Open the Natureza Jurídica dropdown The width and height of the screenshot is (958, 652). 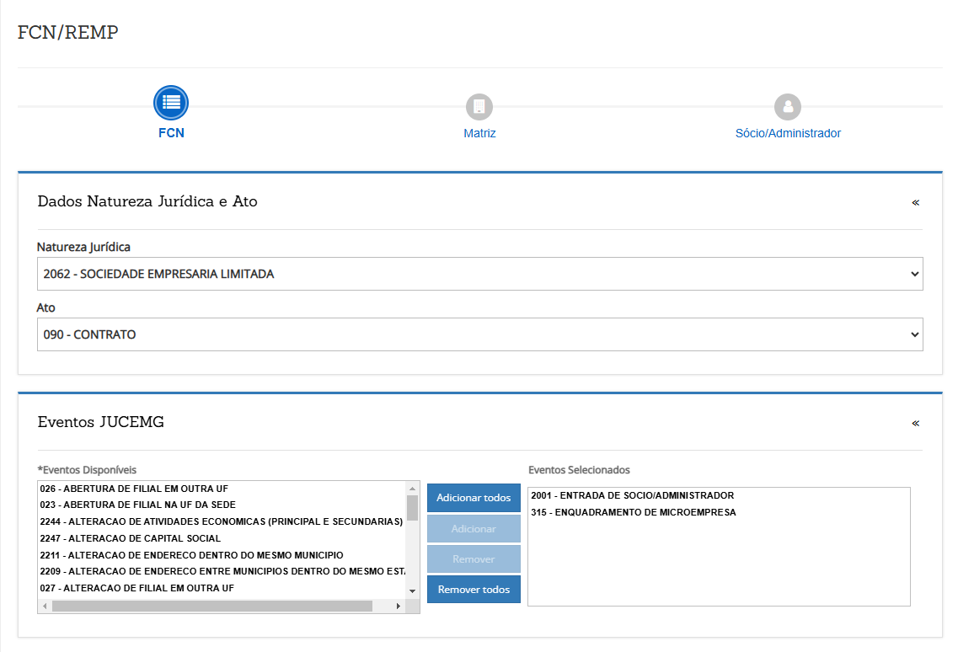(x=480, y=274)
